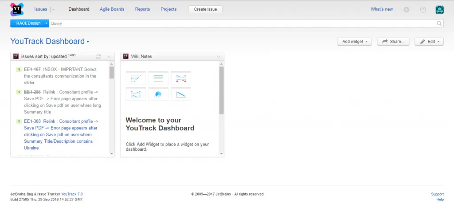Click the N priority badge of EE1-308
The image size is (454, 212).
pos(19,122)
